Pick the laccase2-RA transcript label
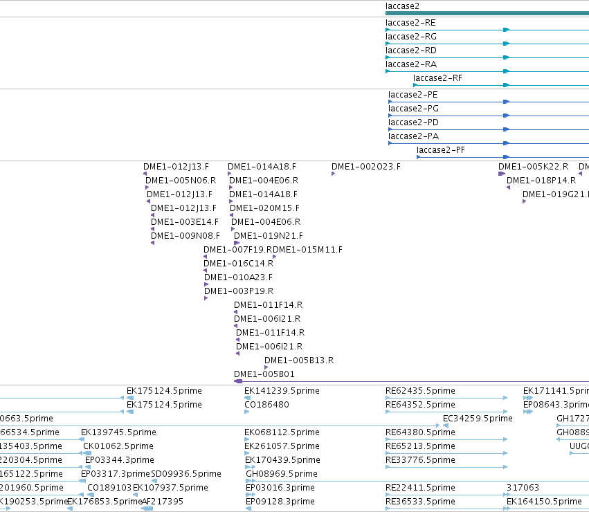Screen dimensions: 589x512 (x=411, y=64)
